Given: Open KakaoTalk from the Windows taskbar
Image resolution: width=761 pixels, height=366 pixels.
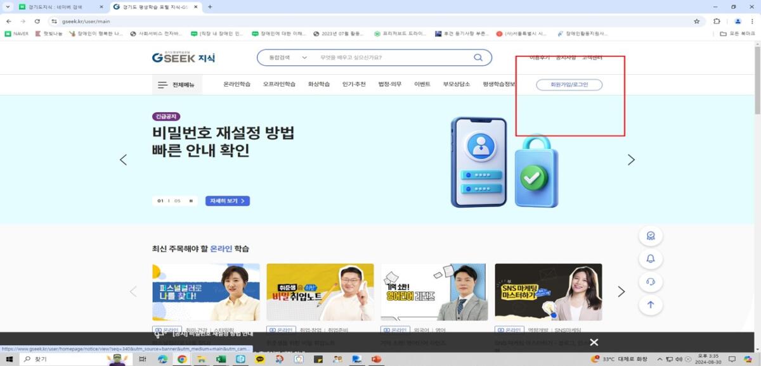Looking at the screenshot, I should [260, 359].
